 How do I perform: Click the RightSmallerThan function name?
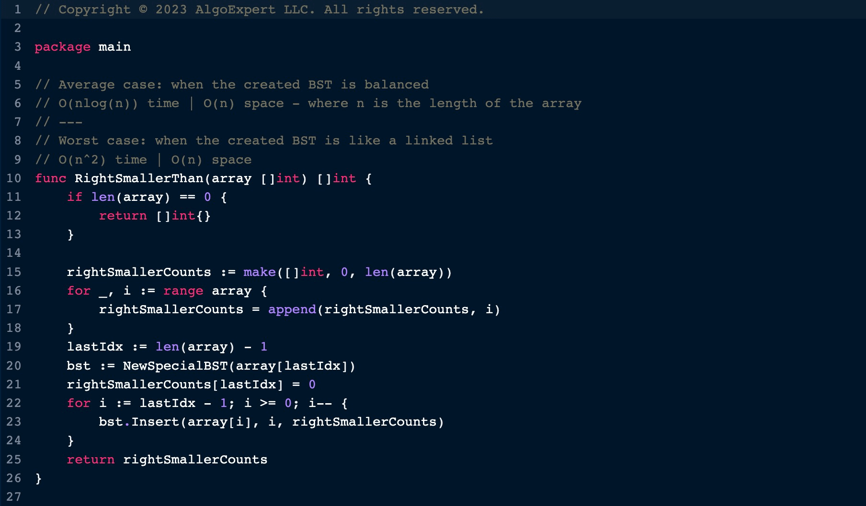(x=139, y=178)
